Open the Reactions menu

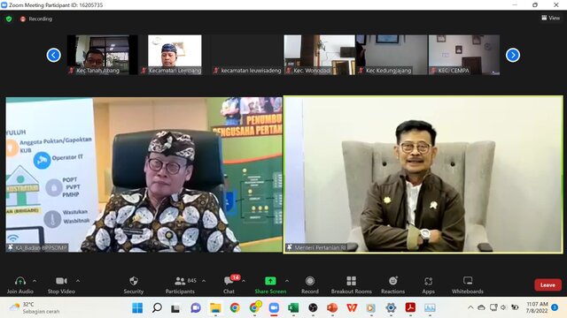click(393, 284)
